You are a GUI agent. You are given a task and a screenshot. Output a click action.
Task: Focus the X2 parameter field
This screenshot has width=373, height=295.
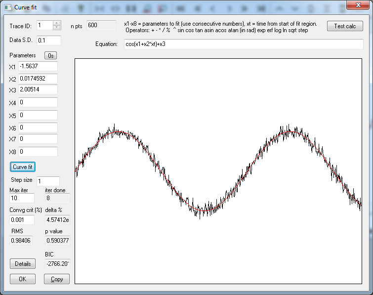[38, 79]
